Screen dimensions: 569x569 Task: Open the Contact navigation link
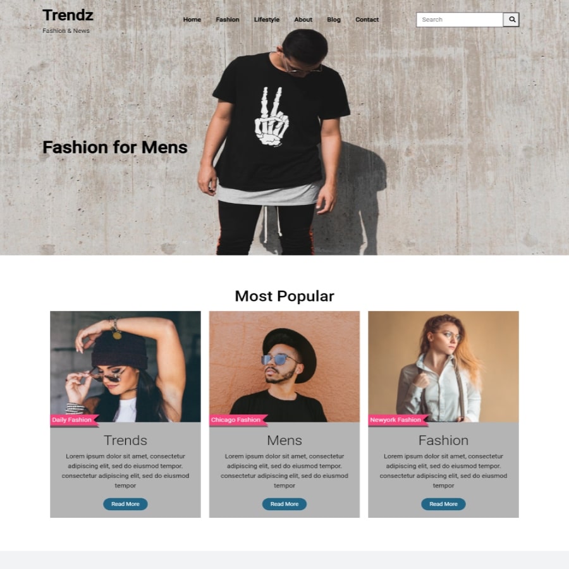coord(367,20)
